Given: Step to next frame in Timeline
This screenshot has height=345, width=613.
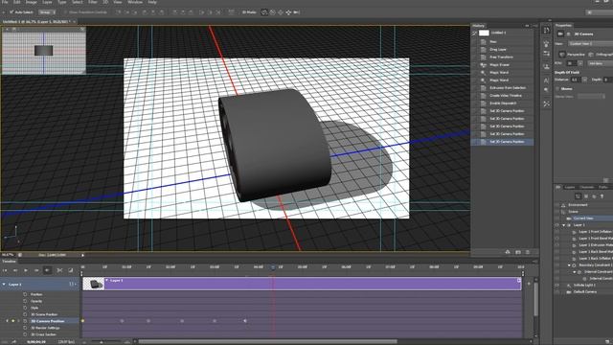Looking at the screenshot, I should (36, 270).
